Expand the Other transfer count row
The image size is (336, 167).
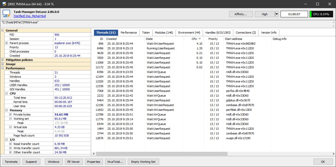(10, 152)
